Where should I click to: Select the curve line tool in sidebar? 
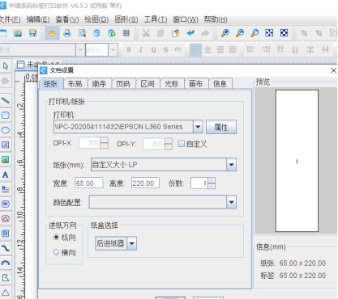[x=6, y=248]
